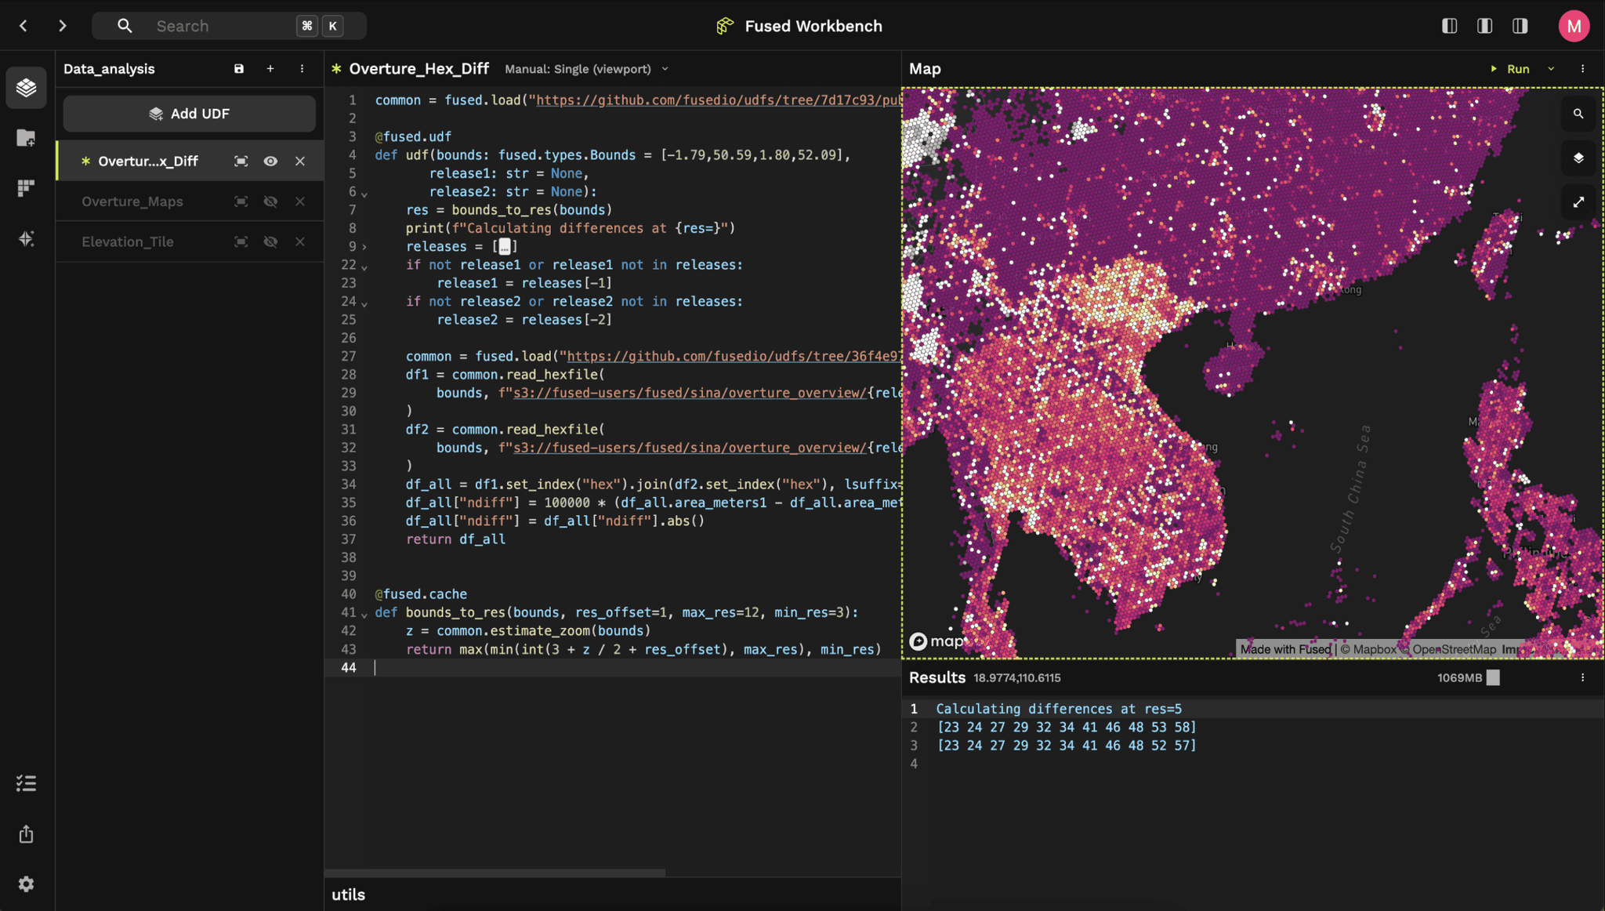This screenshot has height=911, width=1605.
Task: Expand map to fullscreen arrow icon
Action: [1578, 202]
